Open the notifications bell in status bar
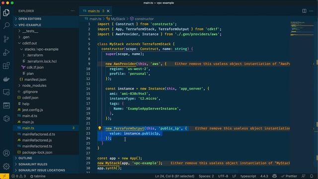 pos(312,176)
